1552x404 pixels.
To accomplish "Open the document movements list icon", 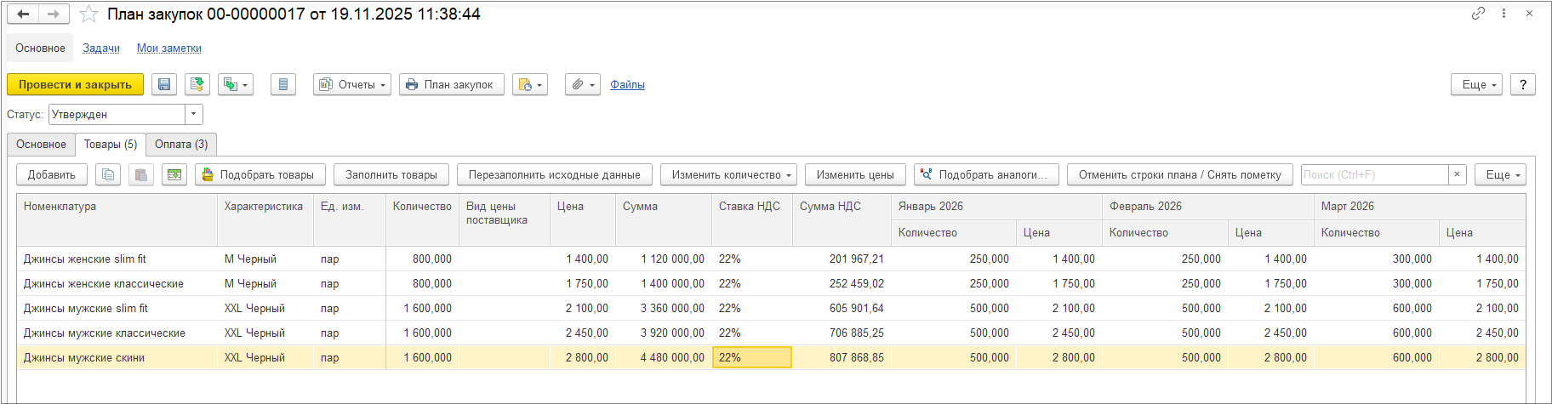I will (x=283, y=85).
